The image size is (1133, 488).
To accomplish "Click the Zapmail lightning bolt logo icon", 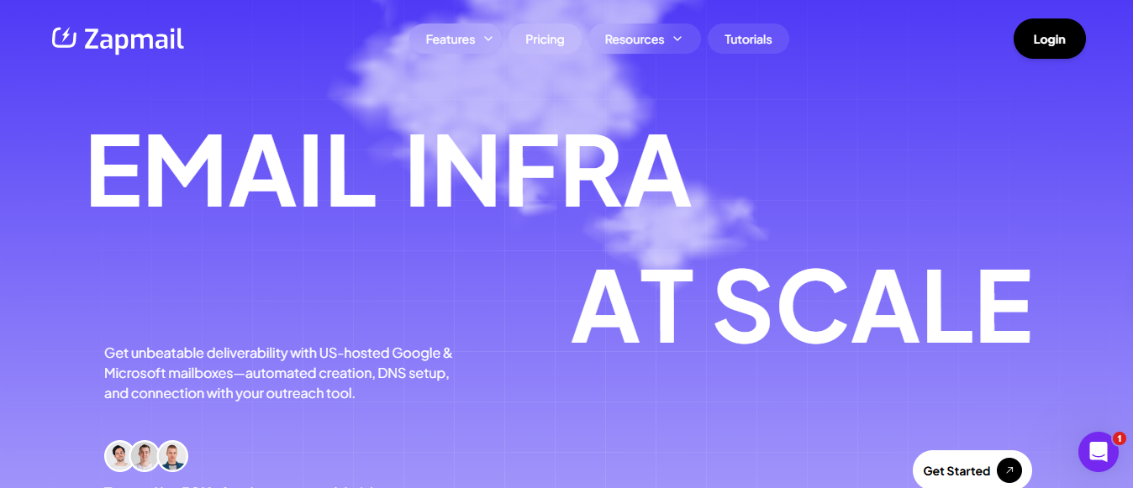I will point(65,38).
